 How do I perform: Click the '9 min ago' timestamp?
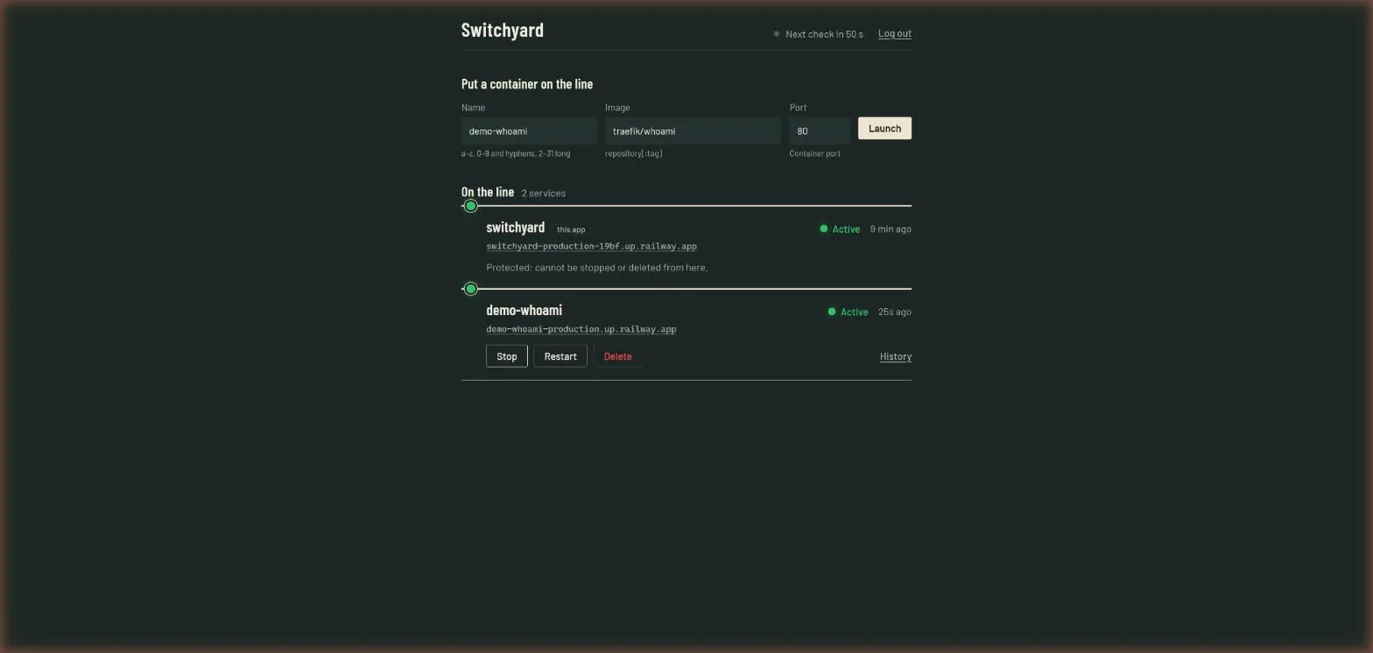891,228
